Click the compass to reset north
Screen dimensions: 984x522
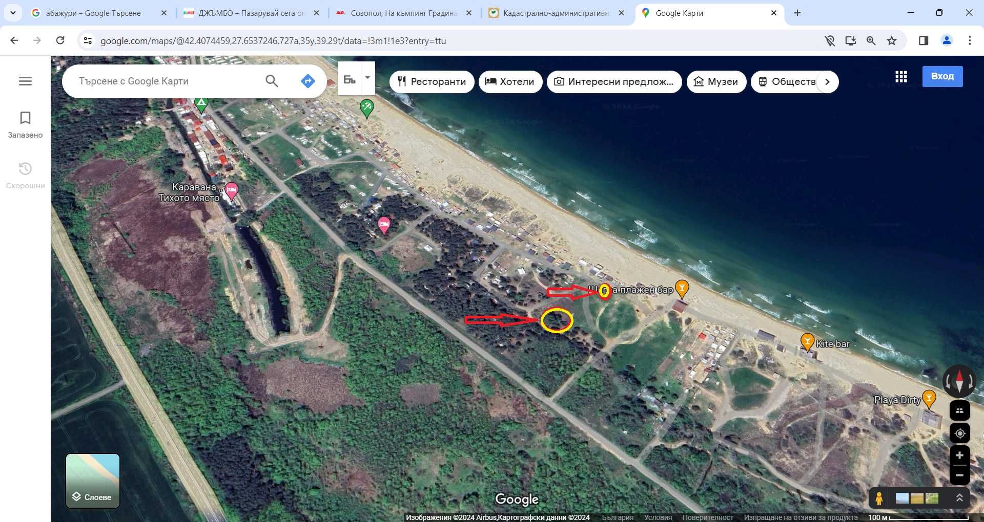[959, 381]
